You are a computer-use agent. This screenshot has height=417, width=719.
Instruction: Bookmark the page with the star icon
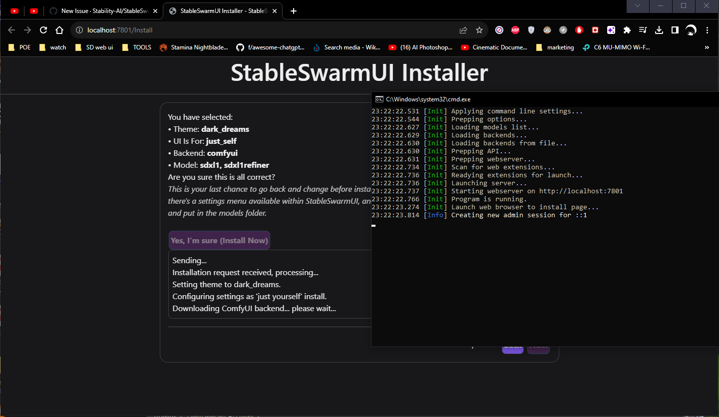(479, 30)
